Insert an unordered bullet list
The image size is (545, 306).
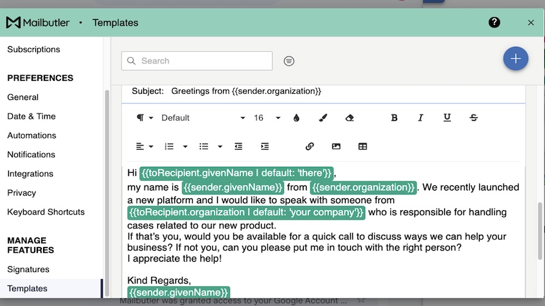click(204, 146)
